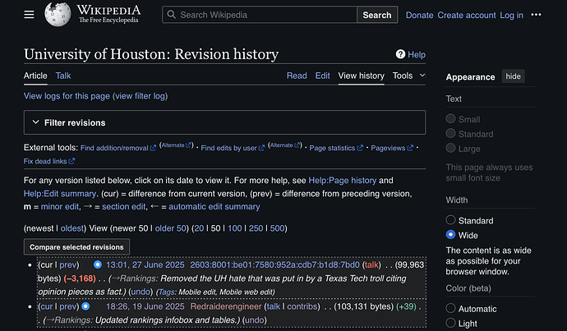Expand the Filter revisions section
567x331 pixels.
tap(224, 122)
